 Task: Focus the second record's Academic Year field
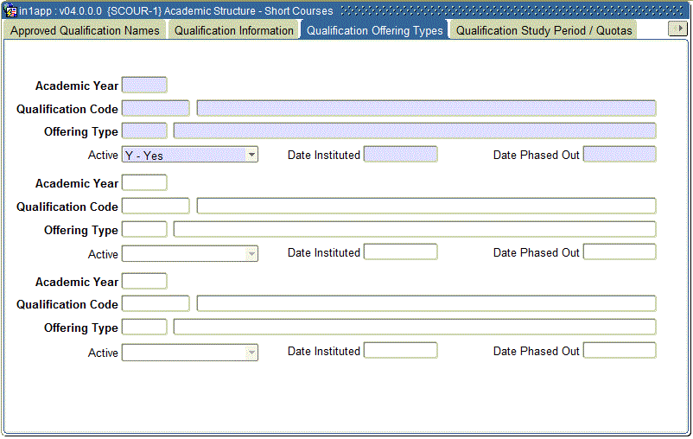(144, 182)
